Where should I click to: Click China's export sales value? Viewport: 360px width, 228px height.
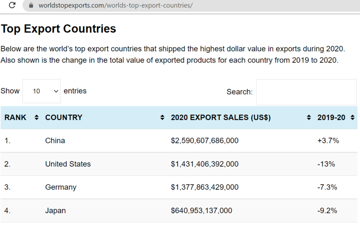(205, 141)
